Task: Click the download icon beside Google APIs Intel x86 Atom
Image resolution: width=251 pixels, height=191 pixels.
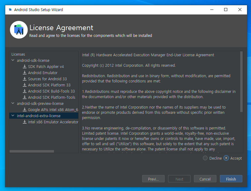Action: [x=24, y=109]
